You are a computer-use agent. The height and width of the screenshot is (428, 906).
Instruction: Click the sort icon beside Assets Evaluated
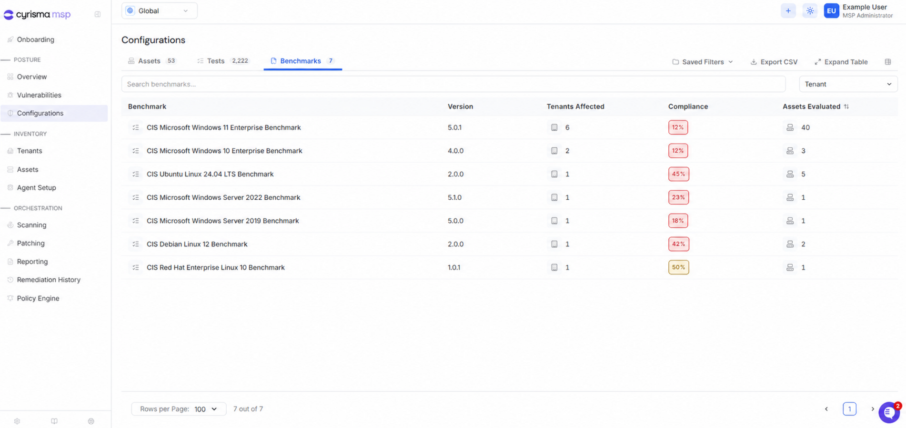coord(846,107)
